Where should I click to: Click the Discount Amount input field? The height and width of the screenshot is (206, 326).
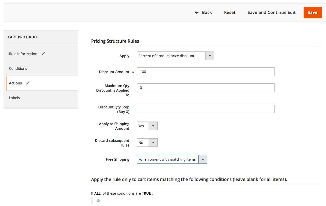[206, 72]
